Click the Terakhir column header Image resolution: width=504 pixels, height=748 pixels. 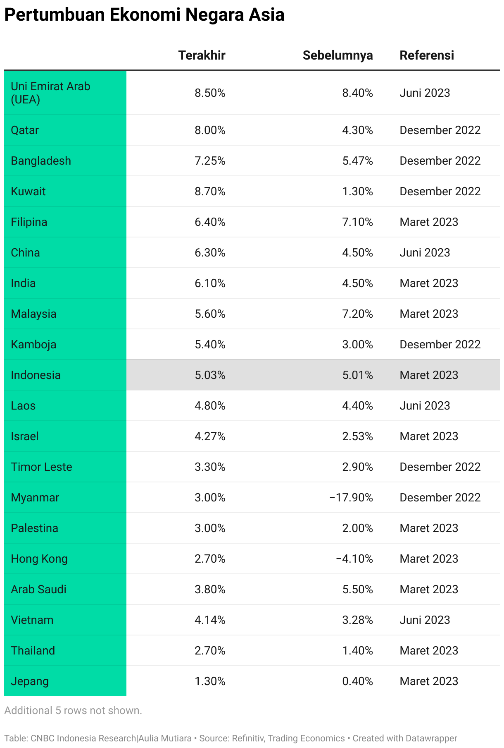(x=202, y=55)
